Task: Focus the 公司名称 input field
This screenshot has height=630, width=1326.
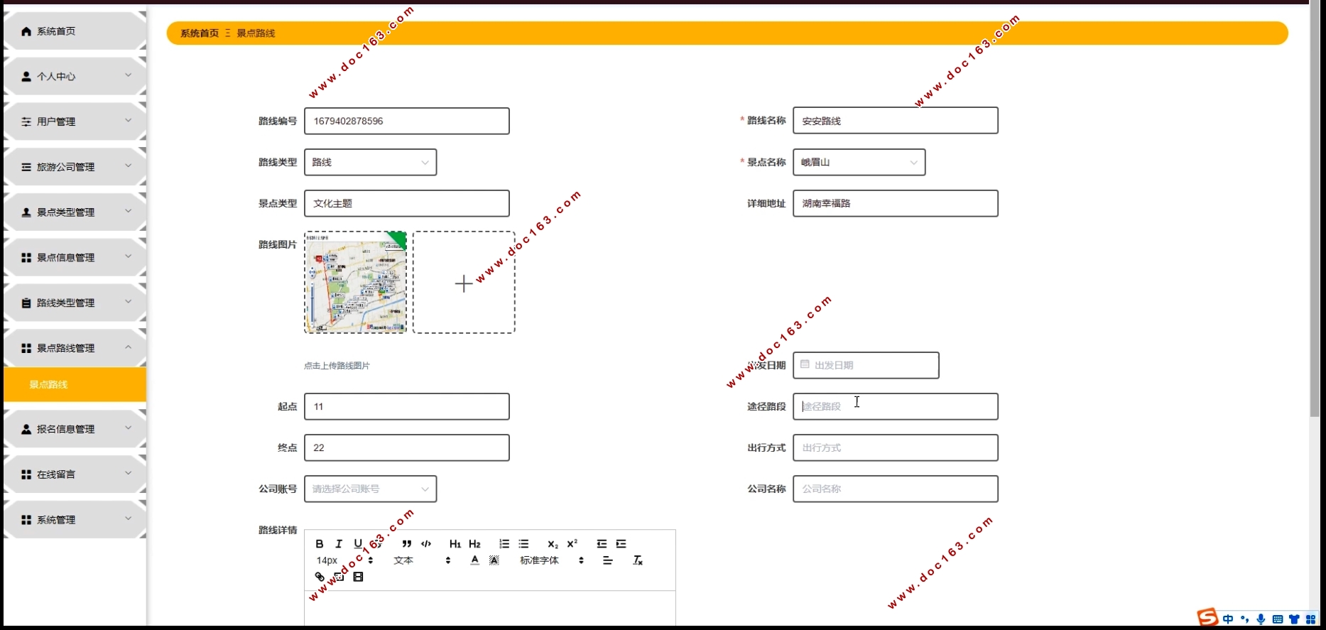Action: click(x=896, y=489)
